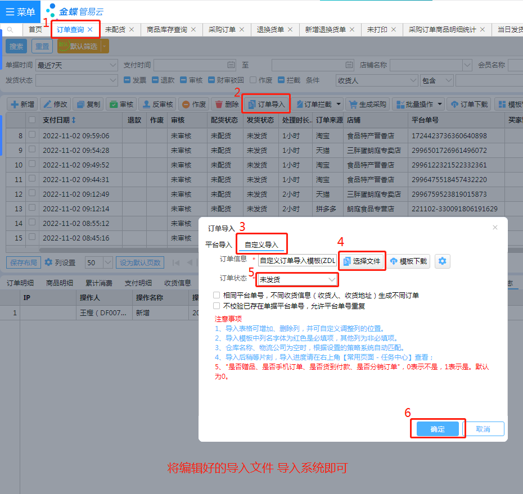523x494 pixels.
Task: Click the gear settings icon in import dialog
Action: pos(443,261)
